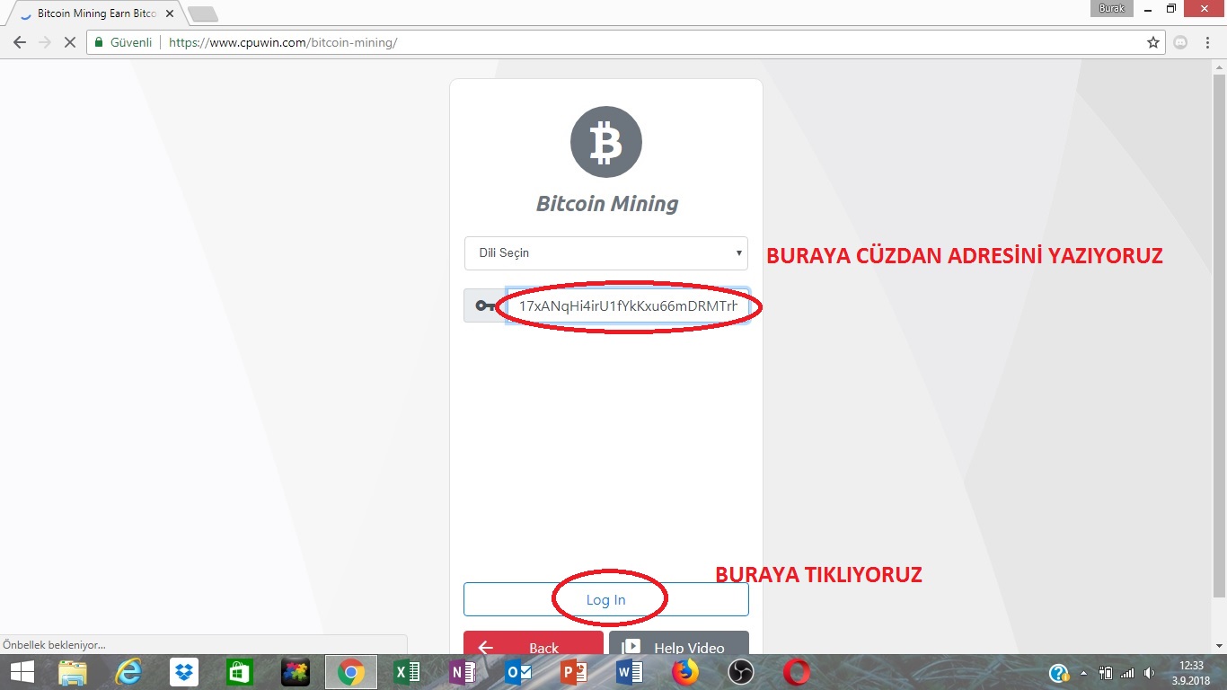The height and width of the screenshot is (690, 1227).
Task: Open Outlook from the taskbar
Action: pyautogui.click(x=518, y=672)
